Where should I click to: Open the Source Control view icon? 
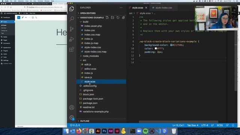point(72,29)
